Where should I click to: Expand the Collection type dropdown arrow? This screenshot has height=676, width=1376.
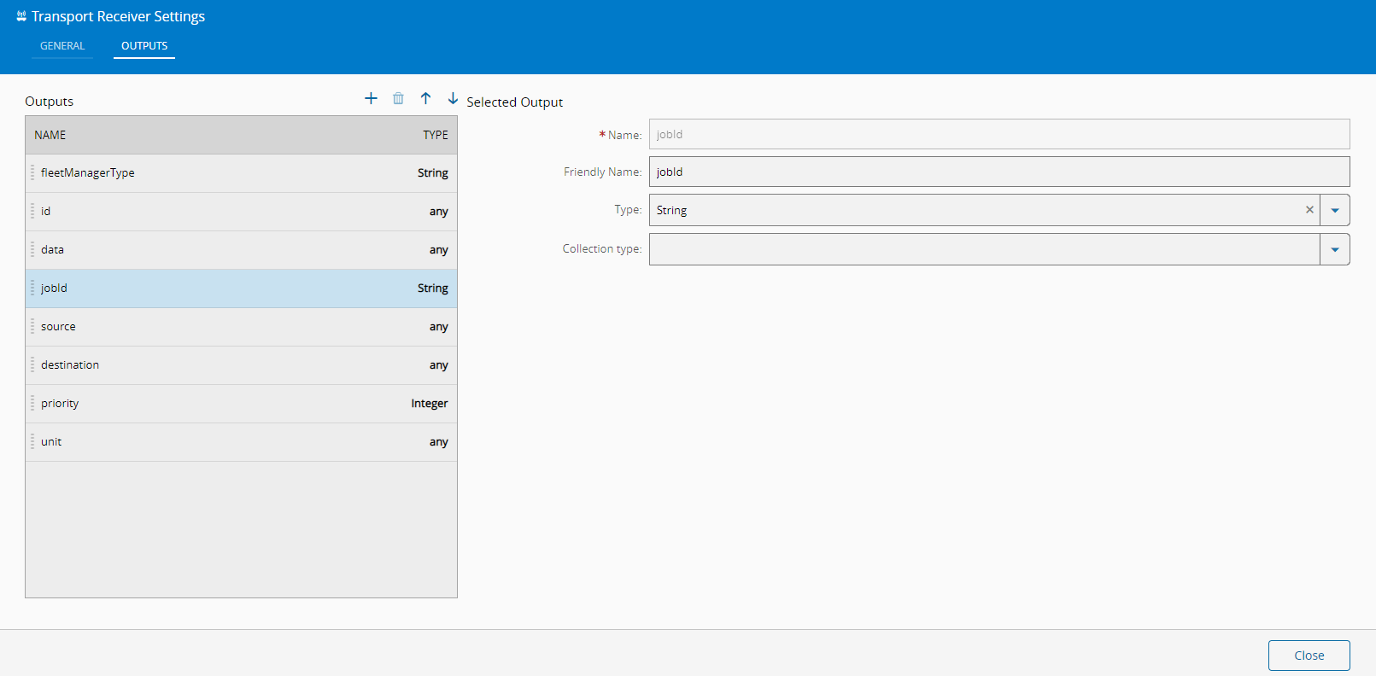point(1334,249)
